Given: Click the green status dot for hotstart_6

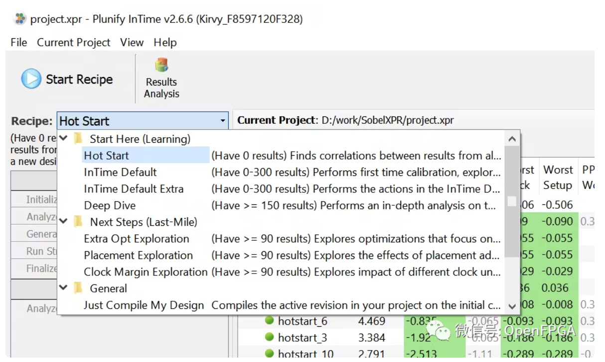Looking at the screenshot, I should (x=270, y=321).
